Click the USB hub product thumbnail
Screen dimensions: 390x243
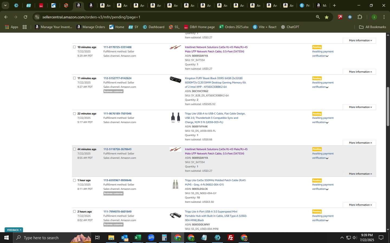pyautogui.click(x=175, y=215)
